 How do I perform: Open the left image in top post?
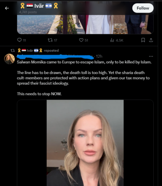pyautogui.click(x=51, y=24)
